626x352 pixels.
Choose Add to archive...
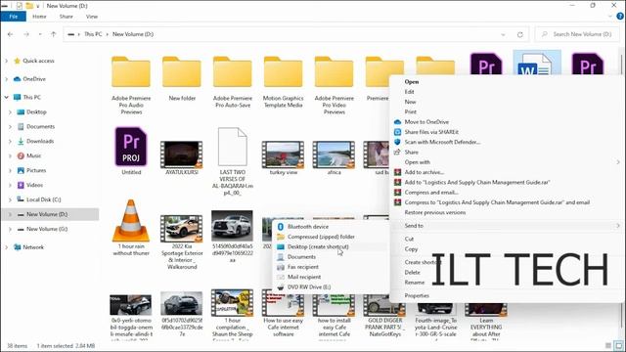[x=424, y=172]
